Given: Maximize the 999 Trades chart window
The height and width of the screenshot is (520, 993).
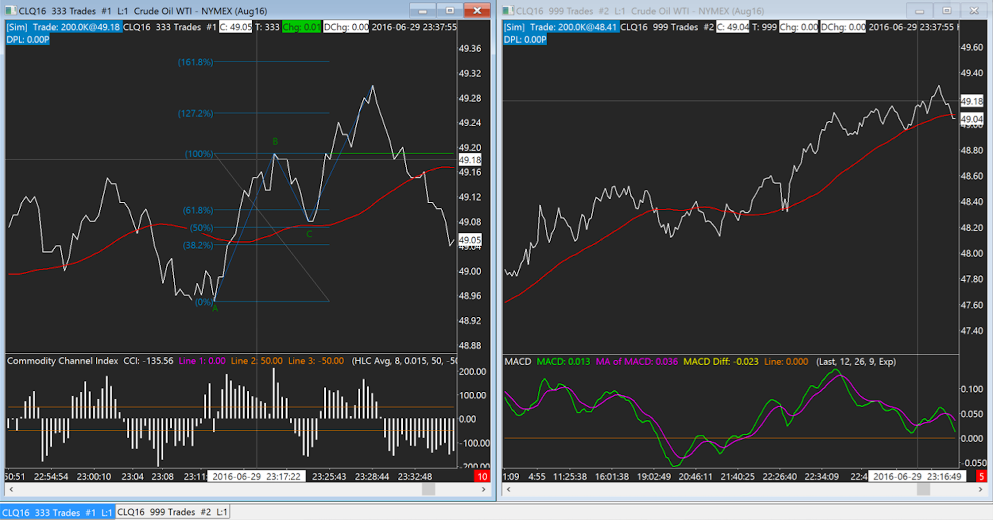Looking at the screenshot, I should tap(946, 10).
